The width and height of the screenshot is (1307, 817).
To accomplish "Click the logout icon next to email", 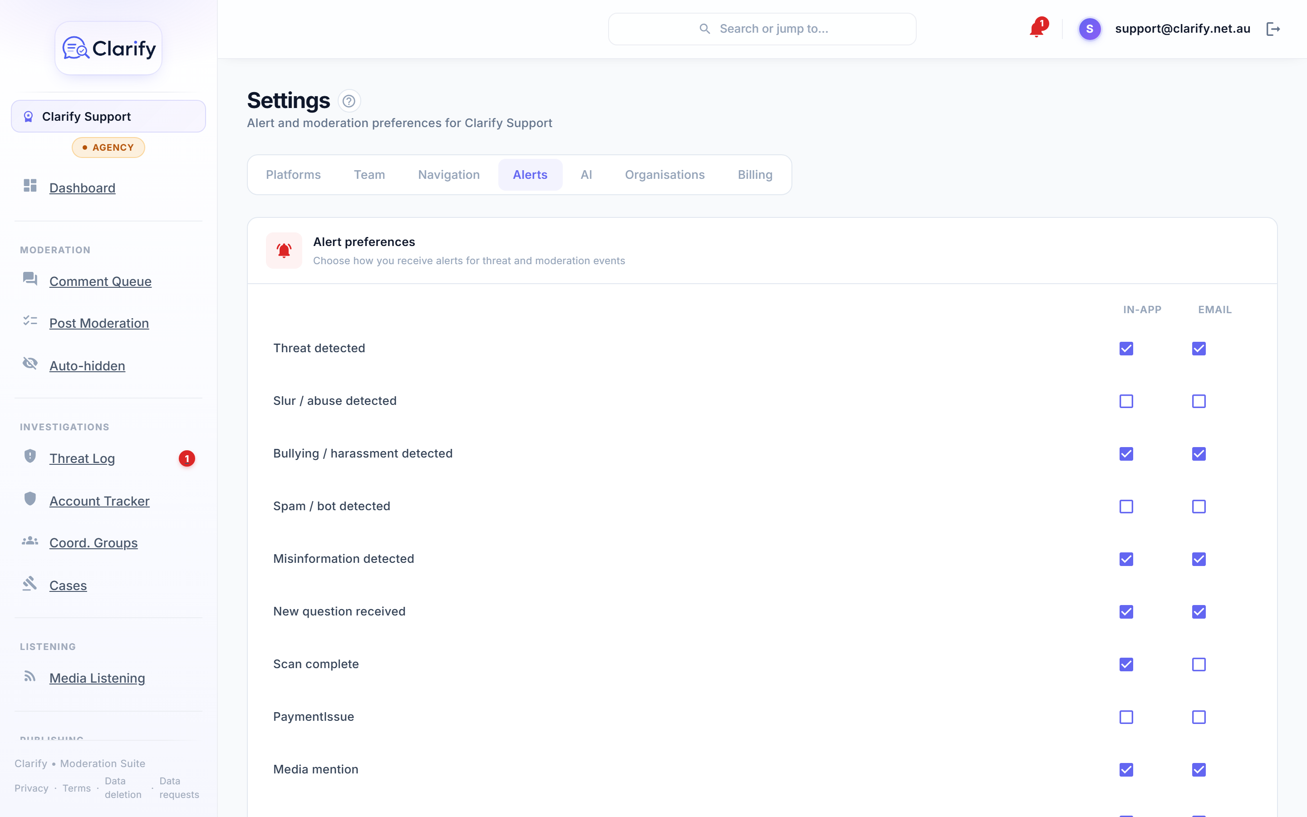I will (x=1273, y=29).
